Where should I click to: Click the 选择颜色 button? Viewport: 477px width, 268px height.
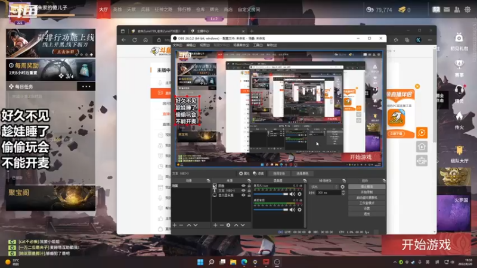click(302, 173)
